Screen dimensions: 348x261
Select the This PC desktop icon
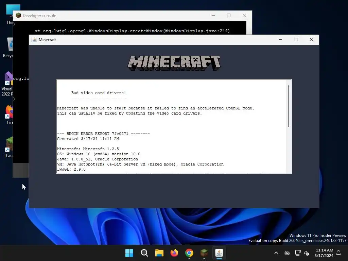tap(10, 14)
